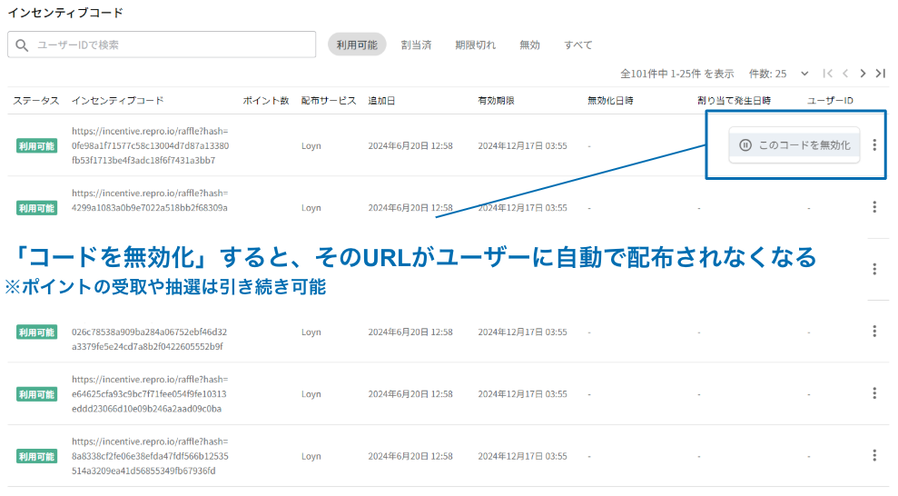This screenshot has height=496, width=898.
Task: Switch to the 期限切れ tab
Action: tap(476, 45)
